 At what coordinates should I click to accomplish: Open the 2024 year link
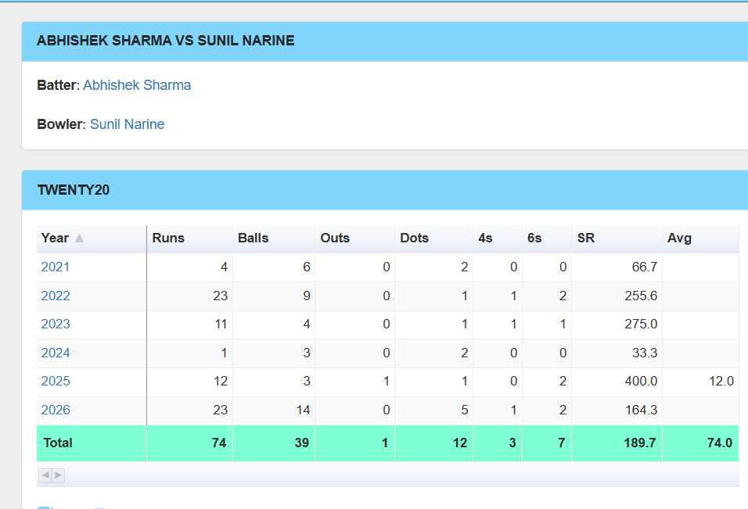[56, 353]
